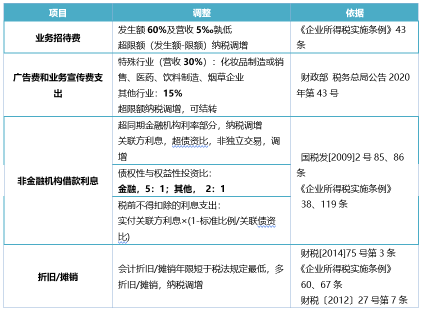This screenshot has width=424, height=311.
Task: Click the 依据 column header
Action: click(354, 13)
